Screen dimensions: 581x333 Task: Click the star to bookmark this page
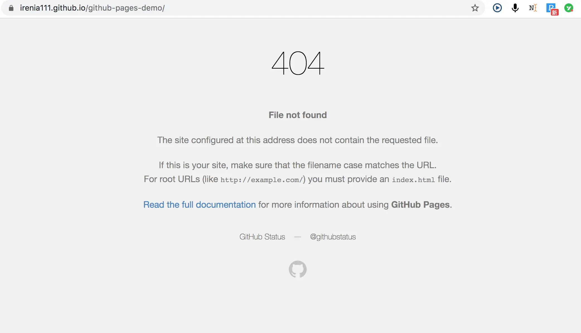(x=475, y=8)
